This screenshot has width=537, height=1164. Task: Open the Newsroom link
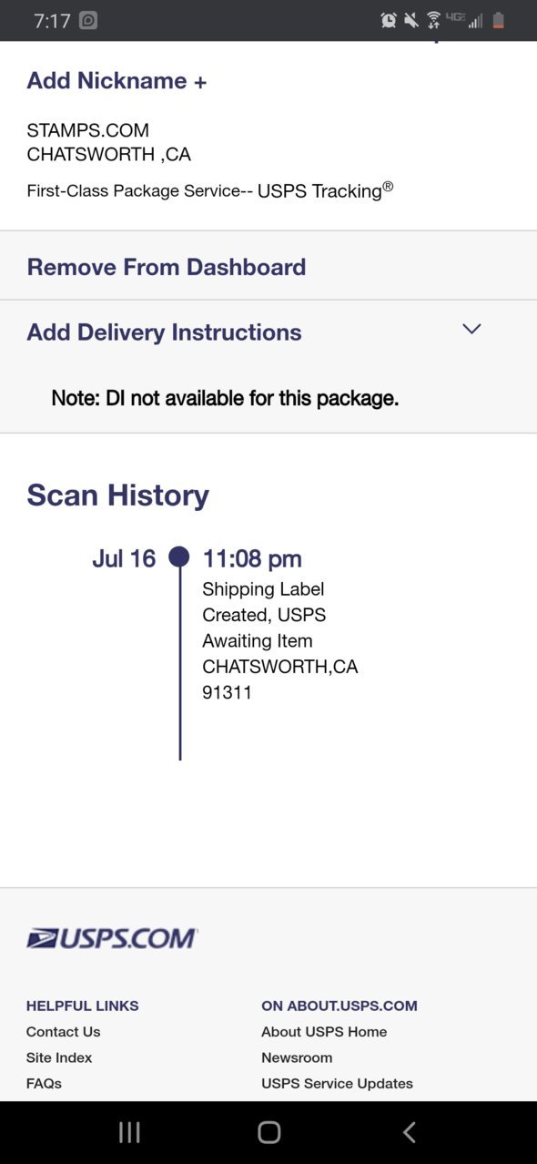(x=297, y=1057)
